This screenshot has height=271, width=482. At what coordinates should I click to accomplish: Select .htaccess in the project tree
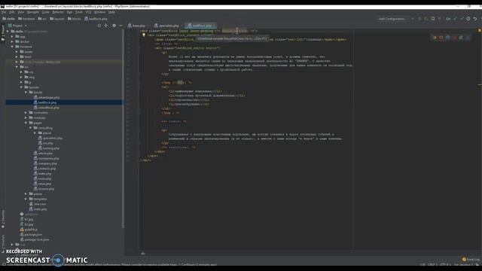click(38, 204)
